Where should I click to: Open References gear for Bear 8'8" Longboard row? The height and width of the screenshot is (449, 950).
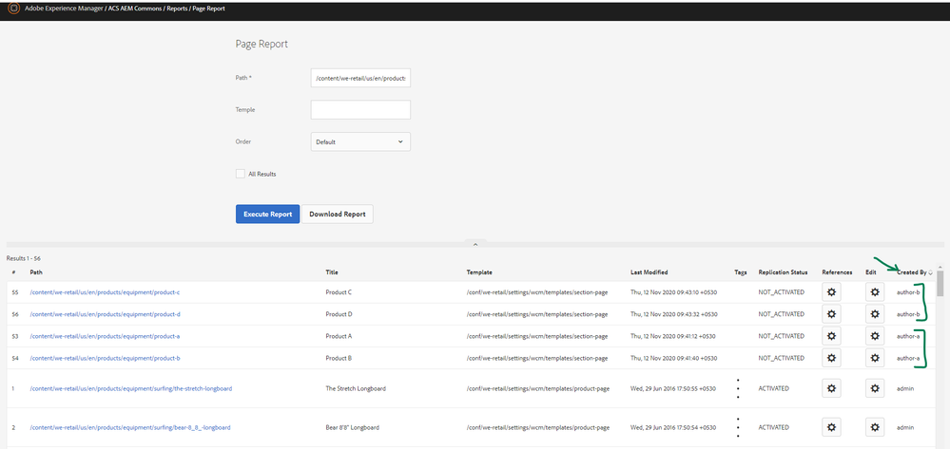click(831, 427)
